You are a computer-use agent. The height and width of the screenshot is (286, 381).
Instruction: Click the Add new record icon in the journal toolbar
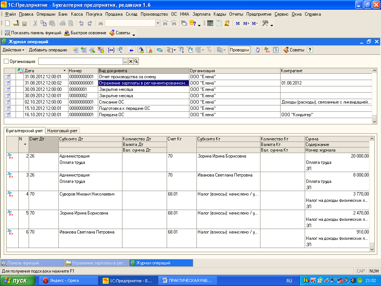pos(75,50)
